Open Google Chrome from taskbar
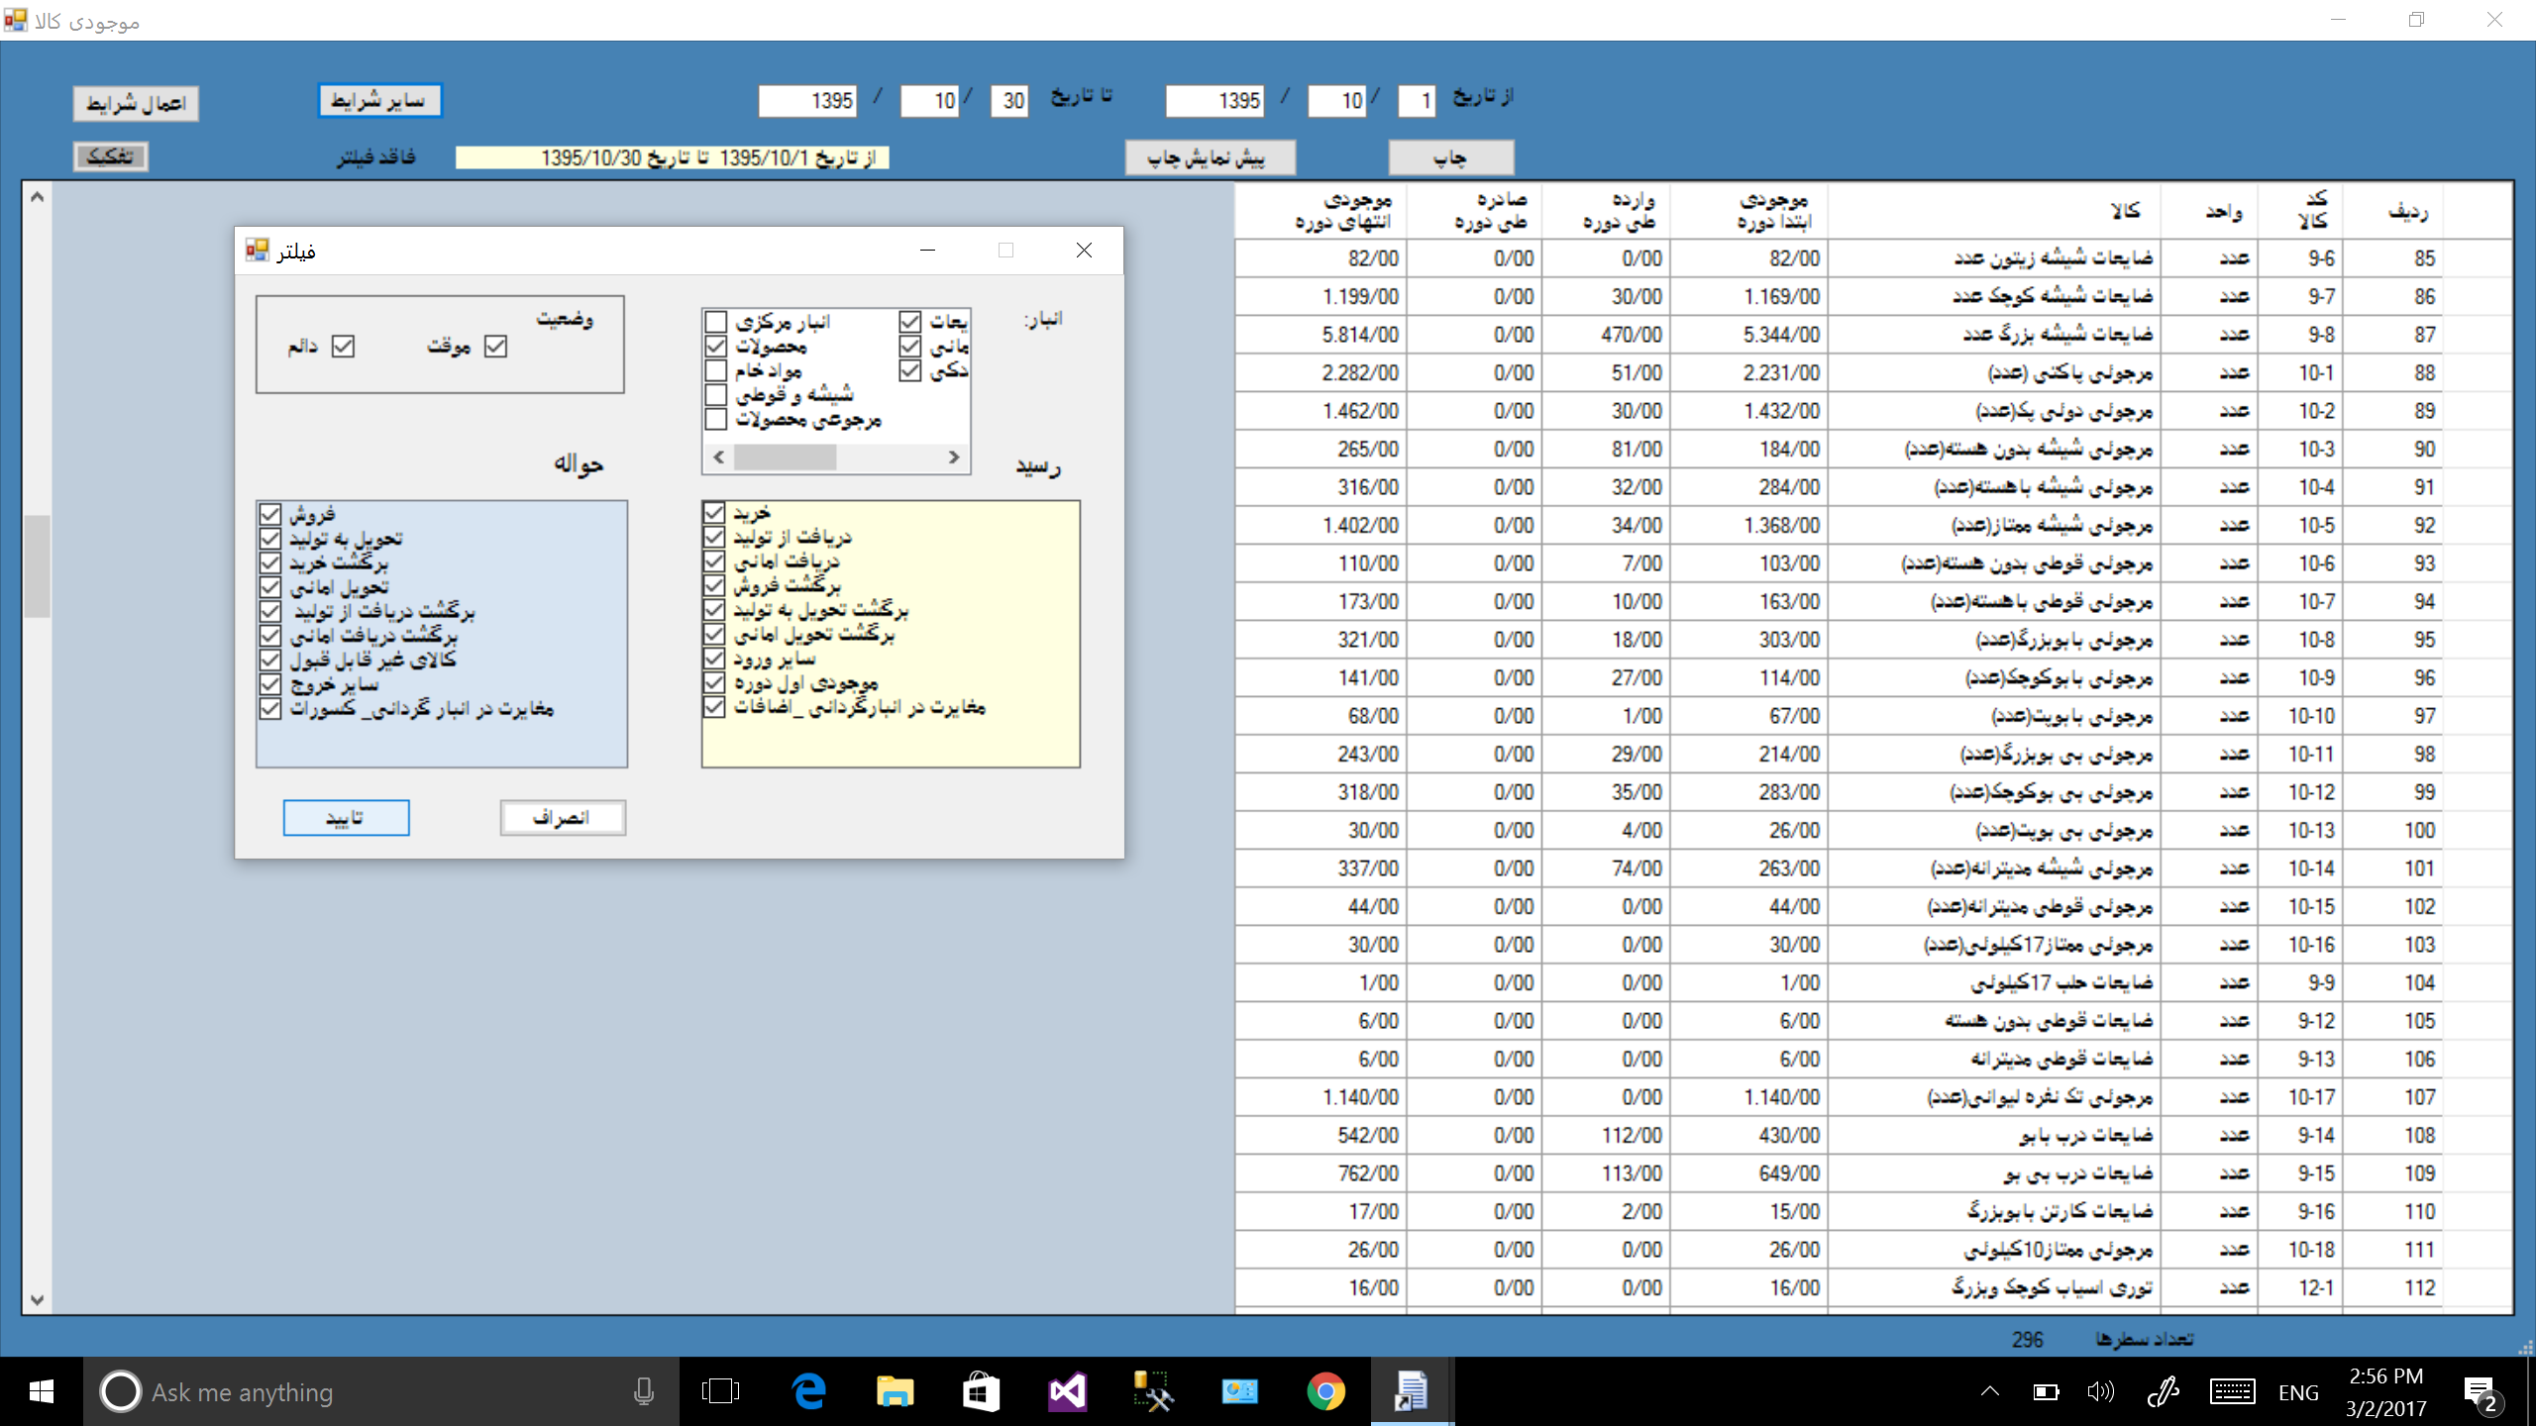Viewport: 2536px width, 1426px height. 1325,1391
